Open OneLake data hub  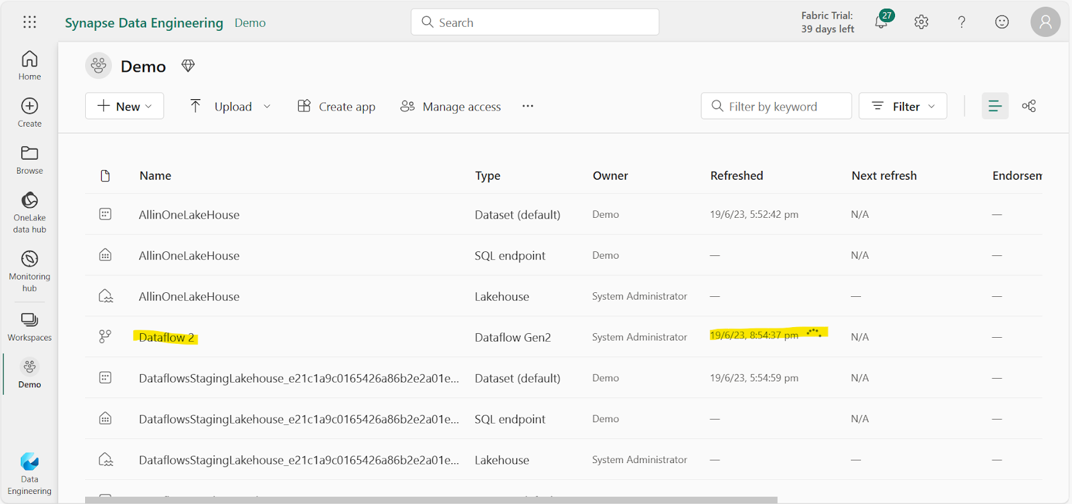coord(29,212)
